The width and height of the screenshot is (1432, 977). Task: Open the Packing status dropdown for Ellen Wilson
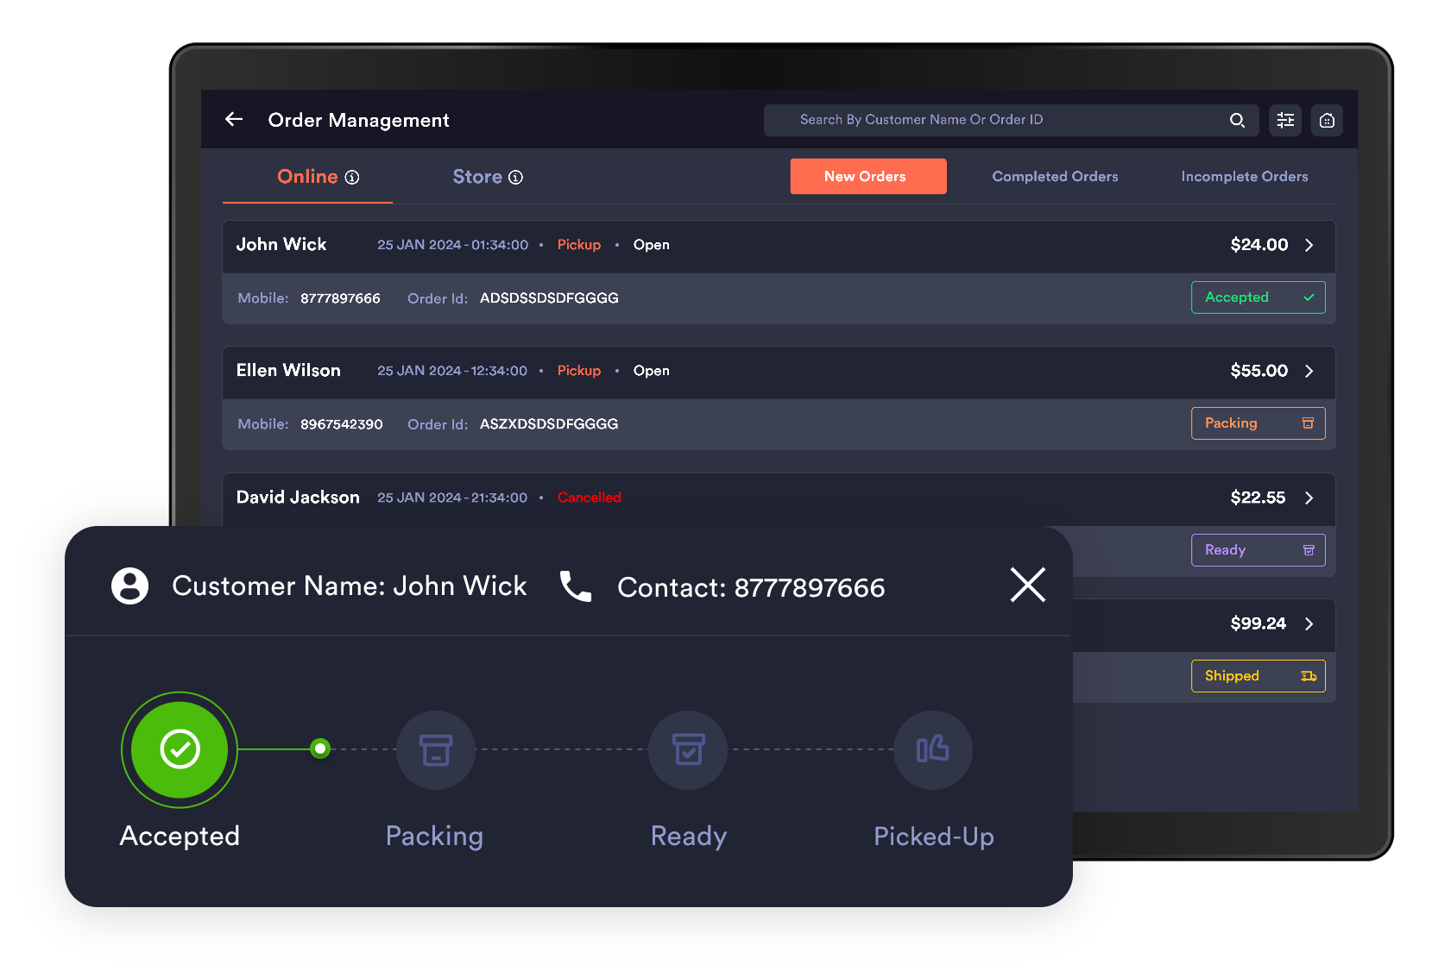[1258, 423]
